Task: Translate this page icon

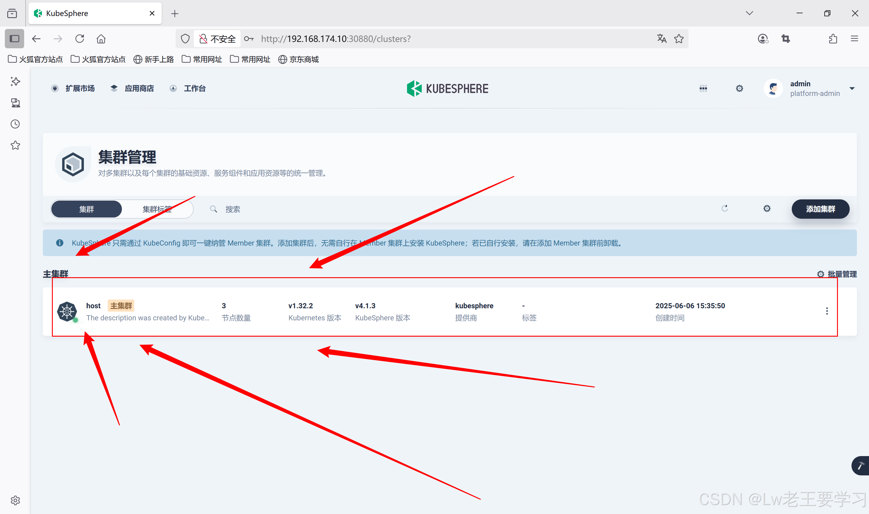Action: [661, 38]
